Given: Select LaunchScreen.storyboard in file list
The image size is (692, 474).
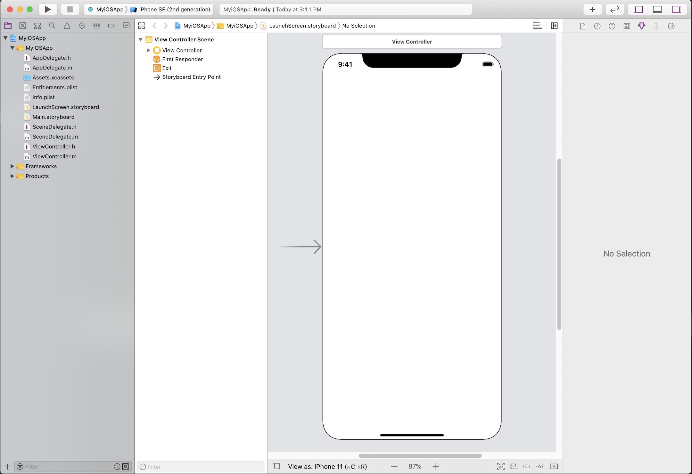Looking at the screenshot, I should click(x=66, y=107).
